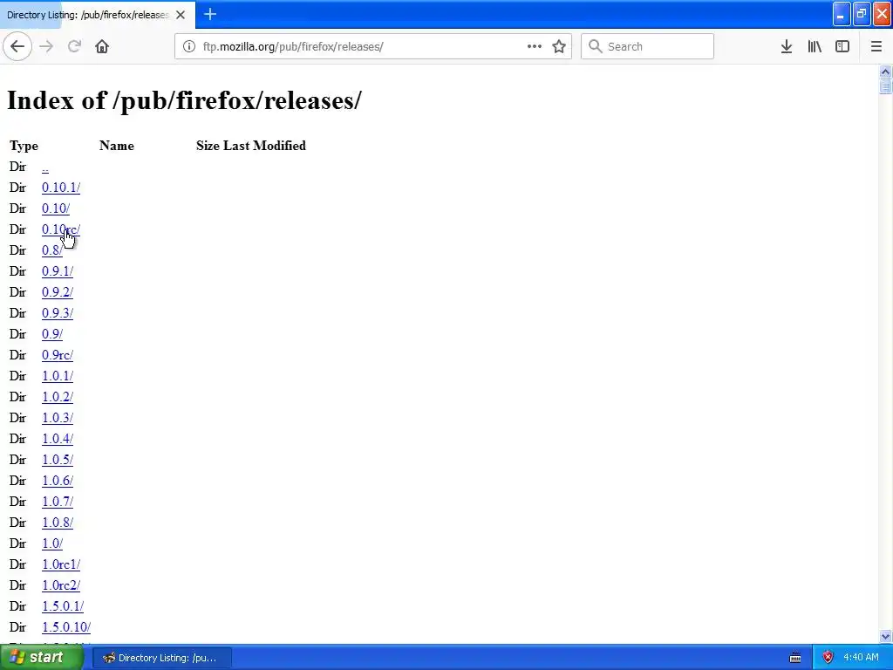Click the 'Size Last Modified' header text
893x670 pixels.
251,146
